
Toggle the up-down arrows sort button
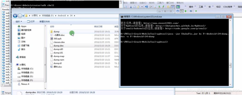coord(182,11)
